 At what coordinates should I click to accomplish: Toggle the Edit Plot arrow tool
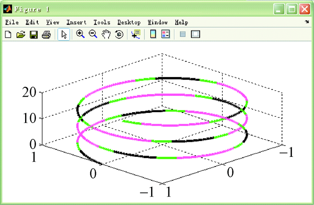point(64,35)
